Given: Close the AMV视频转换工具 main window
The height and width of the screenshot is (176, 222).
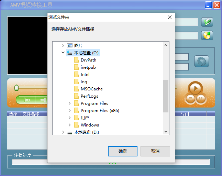Looking at the screenshot, I should point(217,5).
